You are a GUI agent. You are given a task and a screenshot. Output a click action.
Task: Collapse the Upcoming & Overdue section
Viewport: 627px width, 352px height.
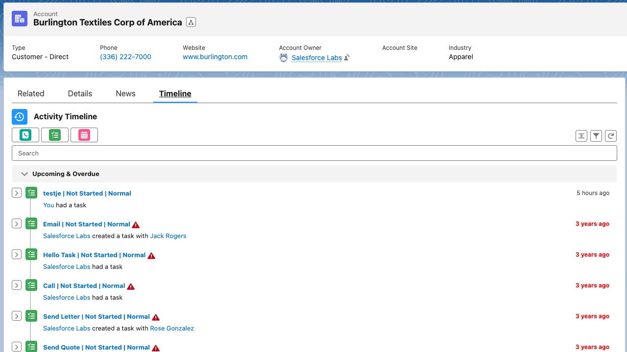click(x=24, y=174)
